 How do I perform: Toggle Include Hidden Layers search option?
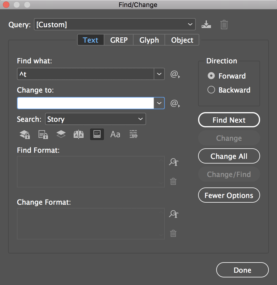click(x=61, y=134)
